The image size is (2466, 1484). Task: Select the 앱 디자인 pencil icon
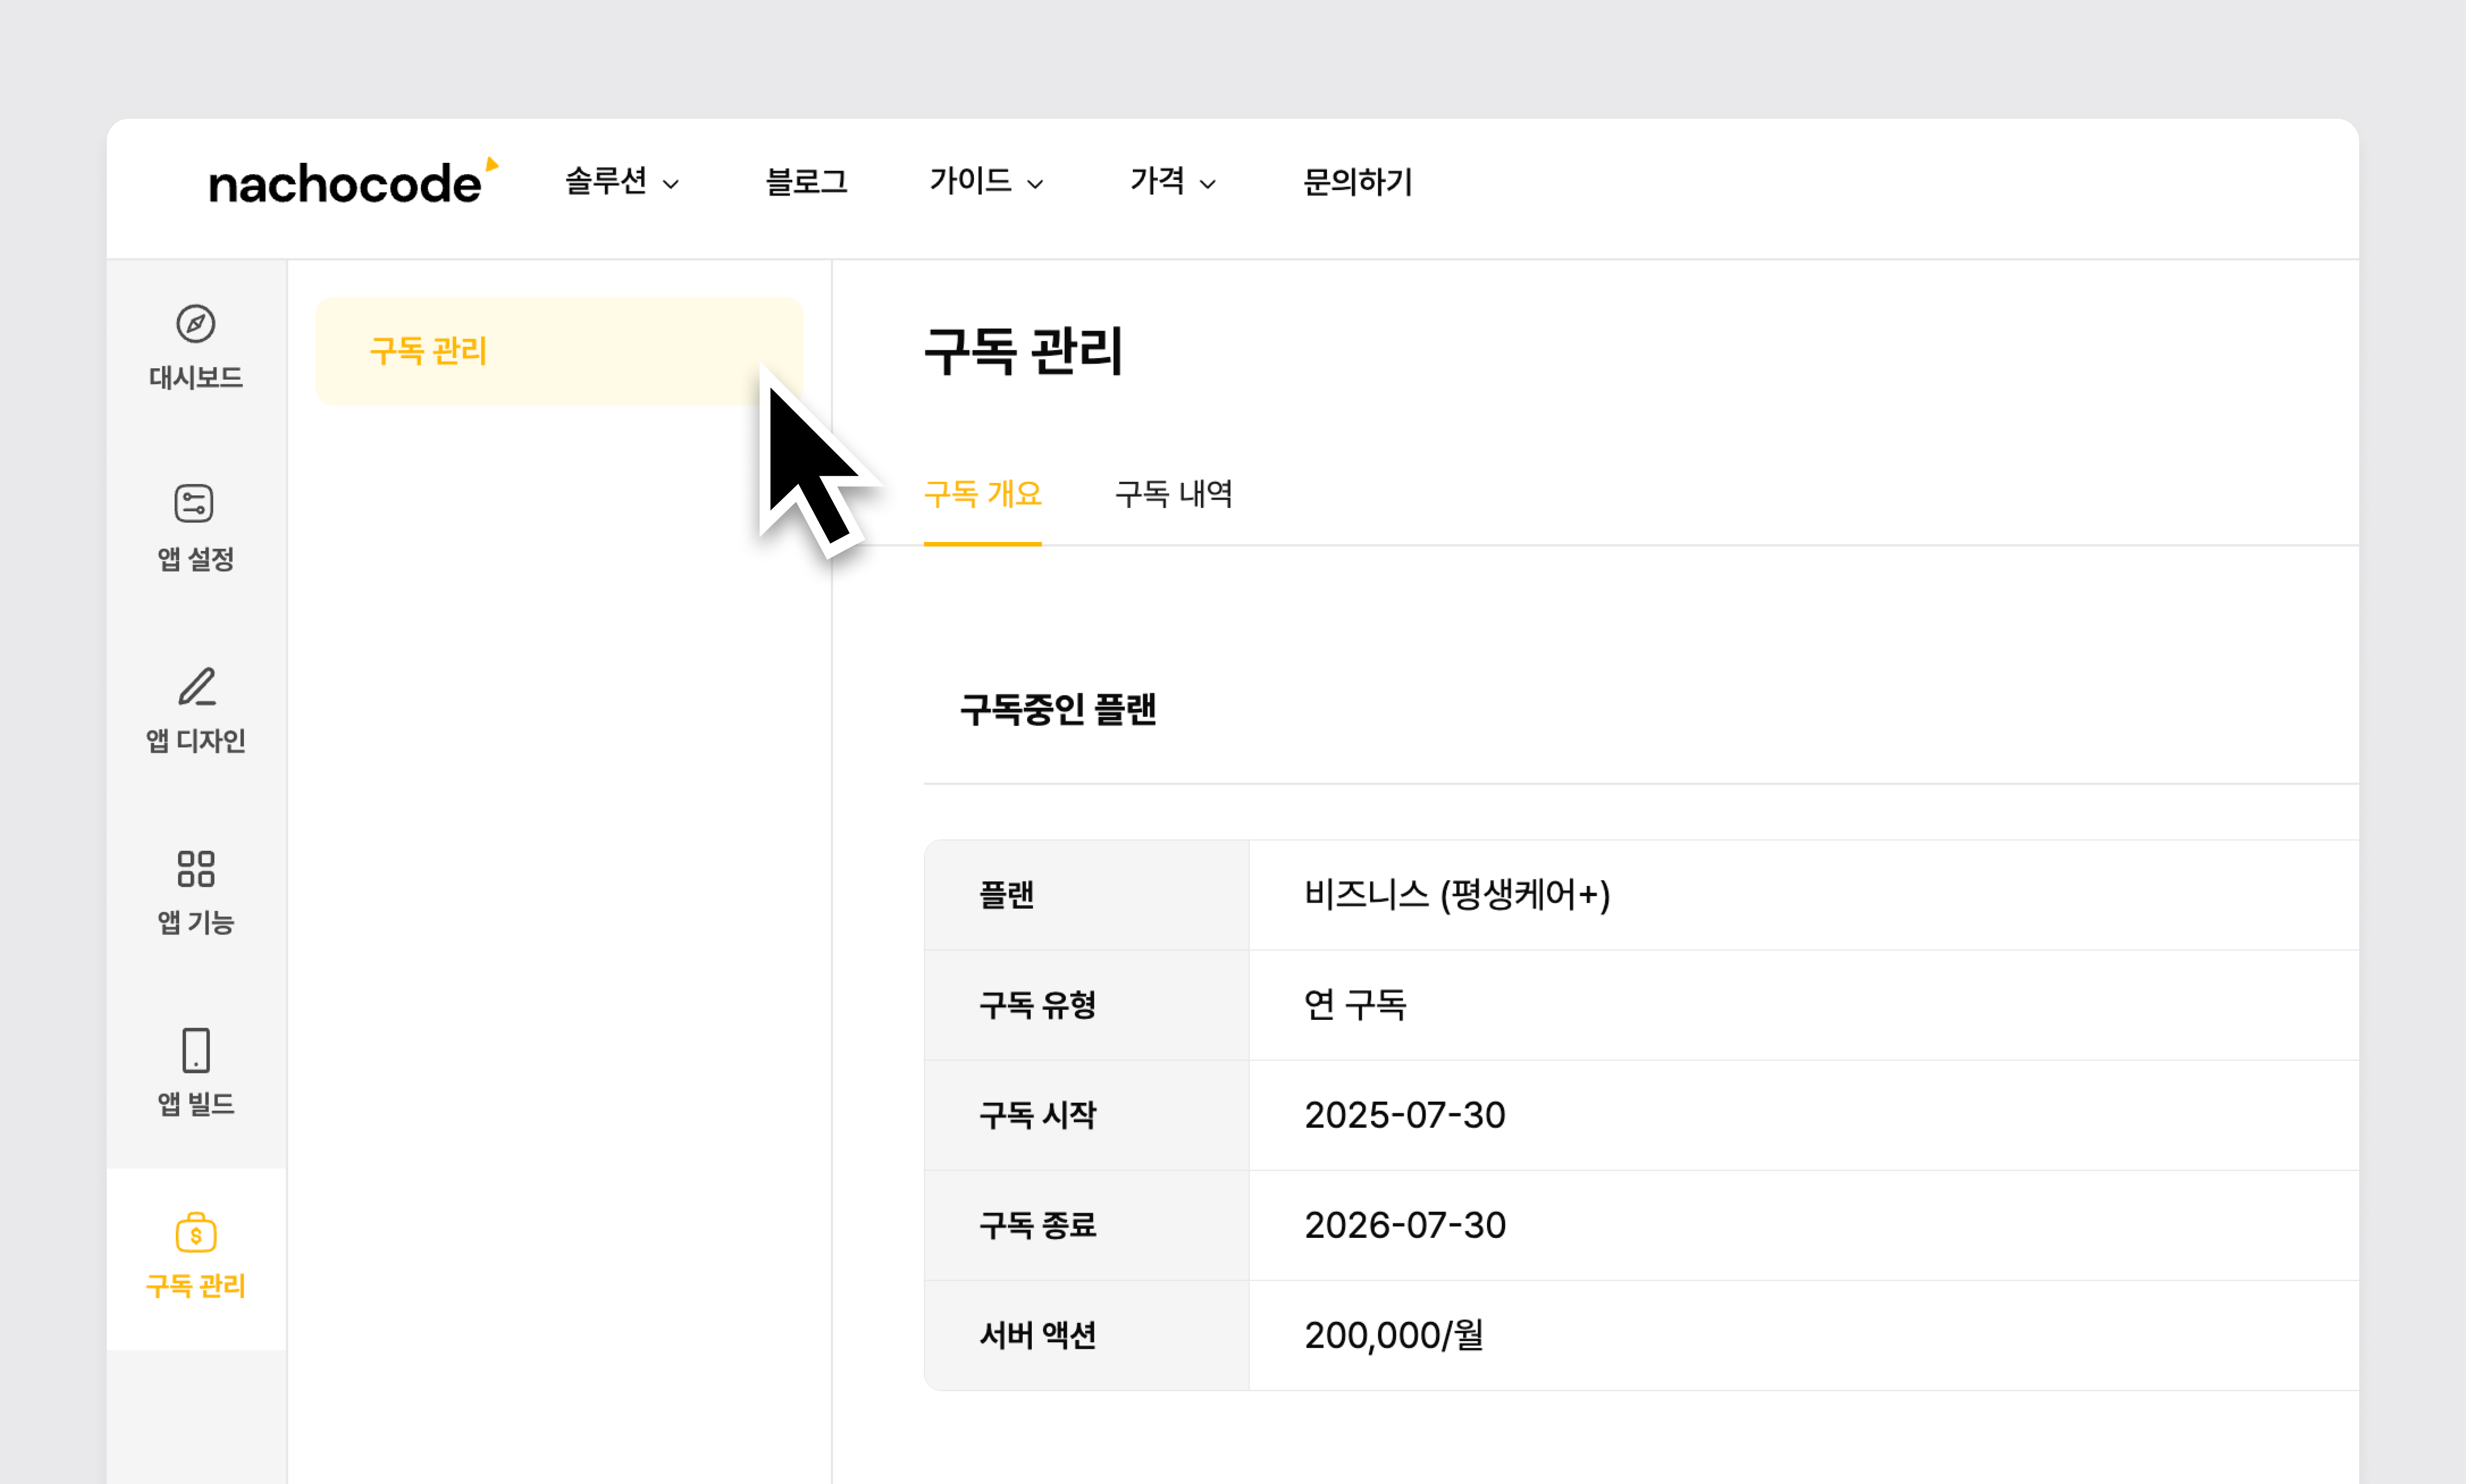[196, 687]
